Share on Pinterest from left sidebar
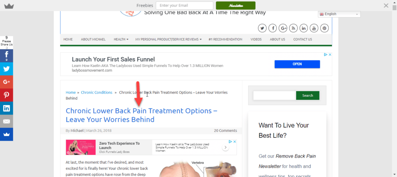This screenshot has width=397, height=177. (x=7, y=95)
